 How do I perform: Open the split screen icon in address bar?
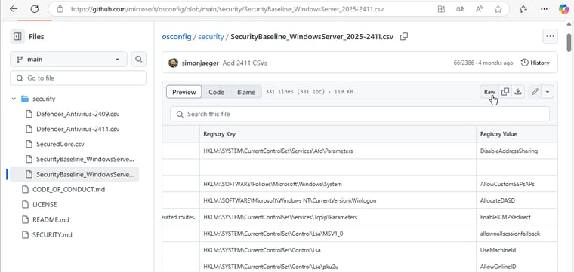point(442,9)
